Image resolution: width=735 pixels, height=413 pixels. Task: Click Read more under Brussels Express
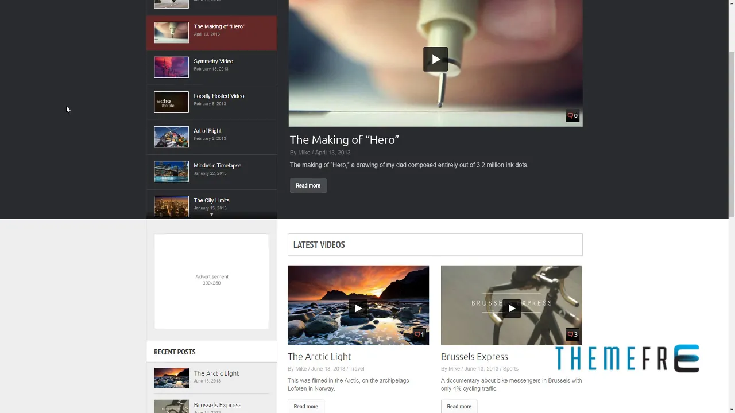click(x=459, y=406)
